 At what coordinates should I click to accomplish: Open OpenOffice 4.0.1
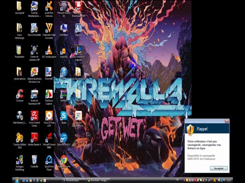point(64,139)
